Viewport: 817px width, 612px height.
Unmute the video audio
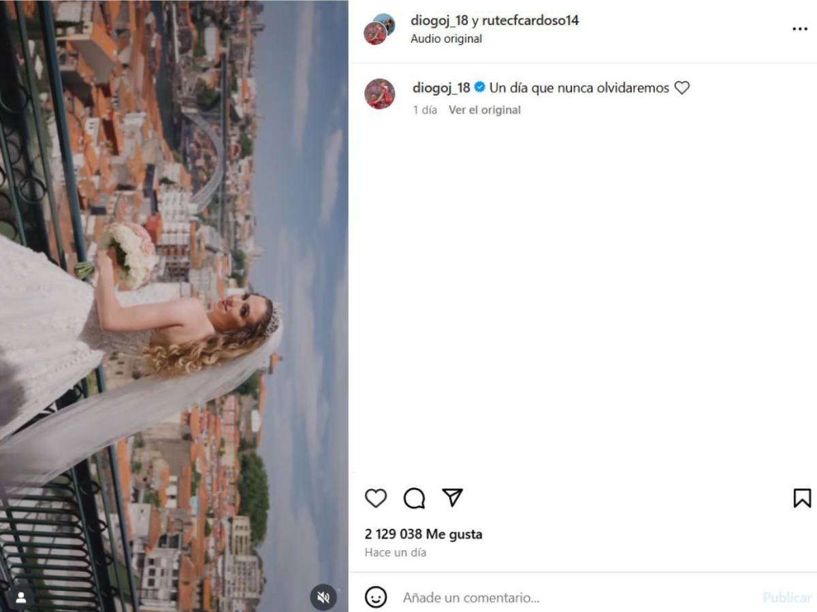point(323,597)
